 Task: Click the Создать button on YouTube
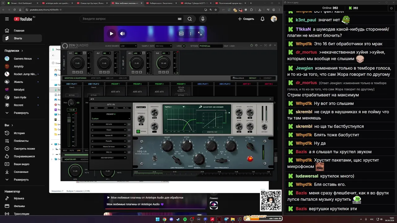(x=246, y=19)
